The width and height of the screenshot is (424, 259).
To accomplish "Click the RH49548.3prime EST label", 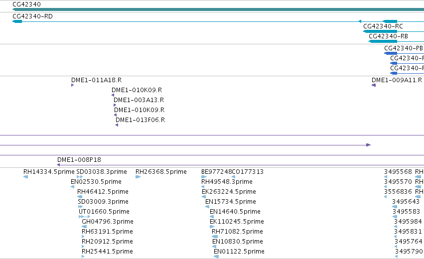I will (227, 182).
